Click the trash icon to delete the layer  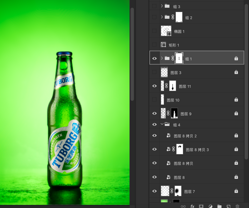point(237,206)
